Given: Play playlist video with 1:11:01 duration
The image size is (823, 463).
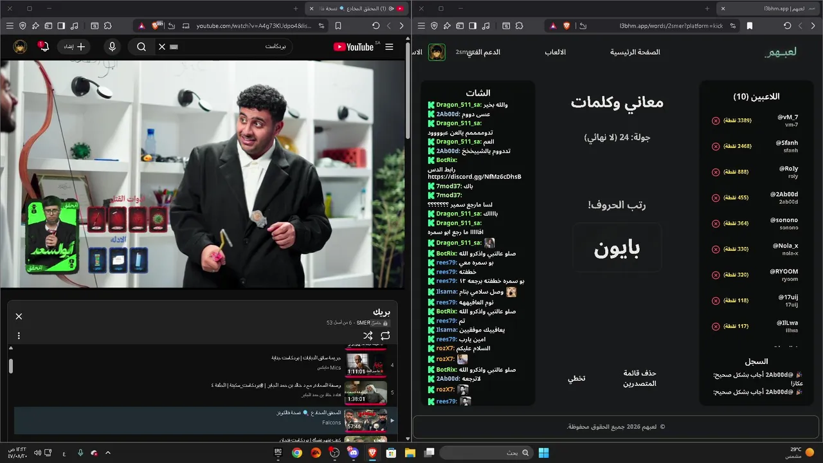Looking at the screenshot, I should coord(366,365).
